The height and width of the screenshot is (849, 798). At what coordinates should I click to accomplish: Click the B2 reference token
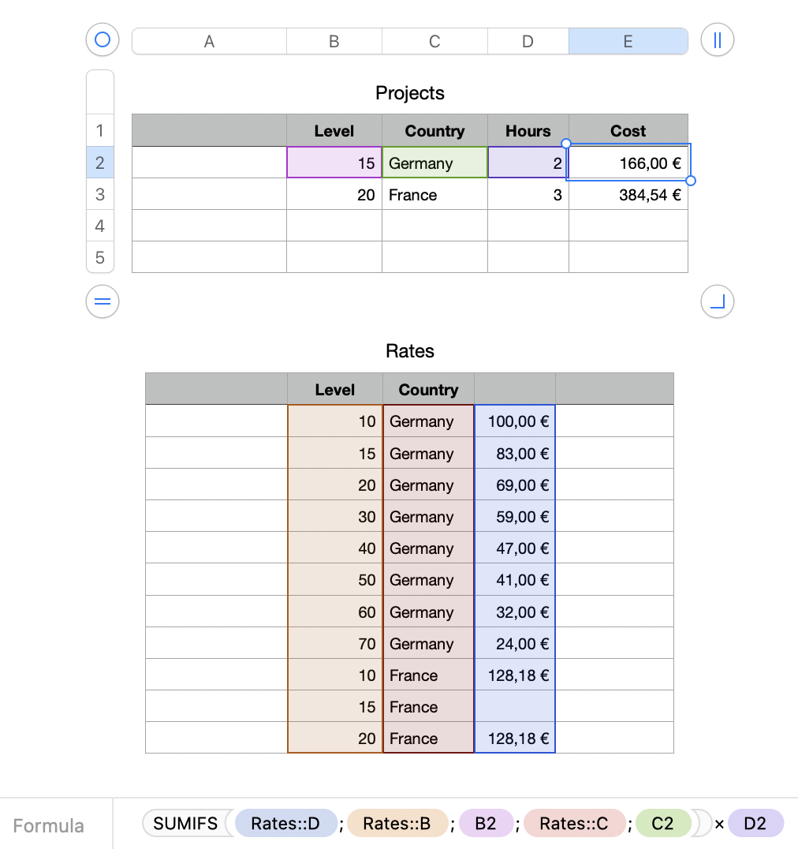pos(485,824)
